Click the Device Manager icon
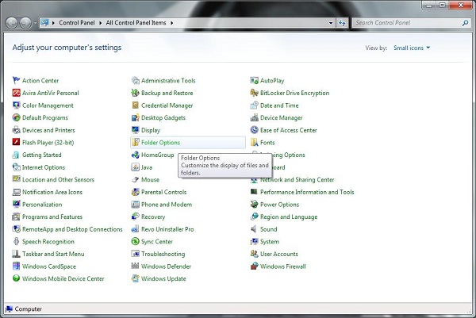 click(x=254, y=118)
